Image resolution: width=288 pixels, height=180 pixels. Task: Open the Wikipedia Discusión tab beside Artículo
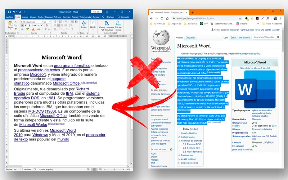pos(190,37)
